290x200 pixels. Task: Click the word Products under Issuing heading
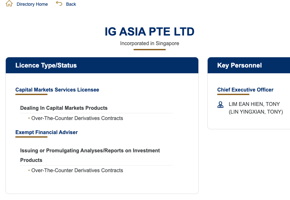[x=31, y=160]
